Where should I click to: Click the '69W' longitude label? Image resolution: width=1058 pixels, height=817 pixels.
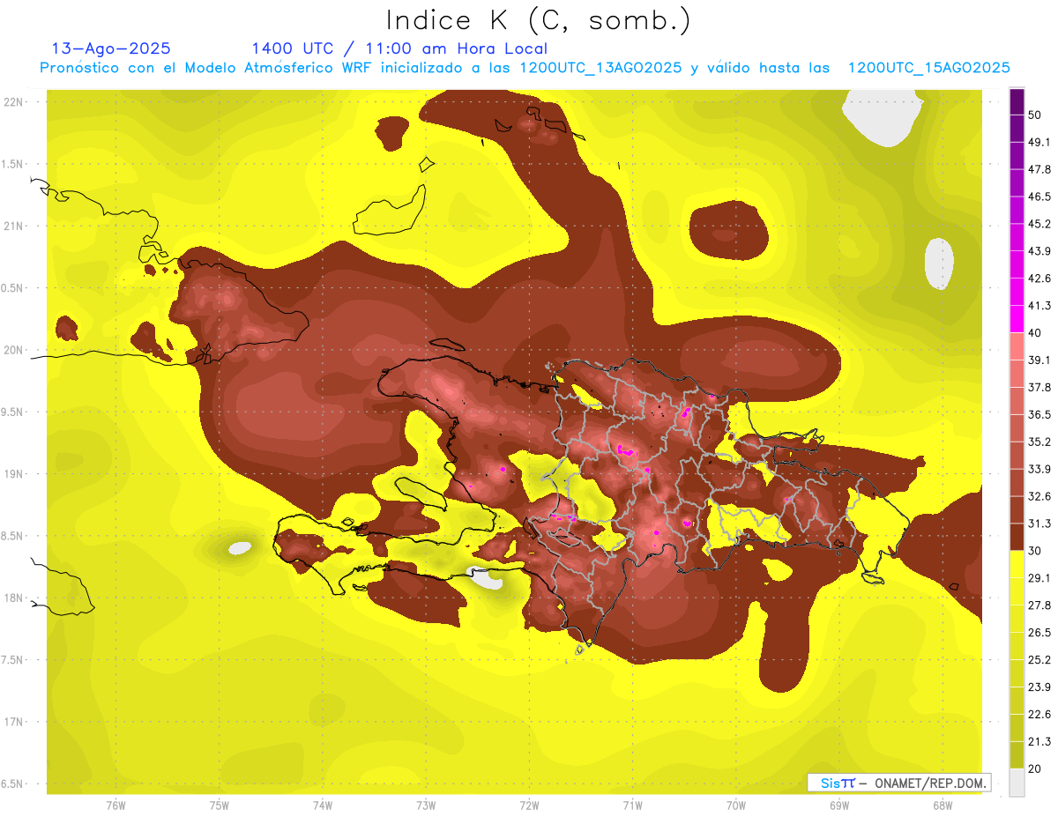pos(839,805)
